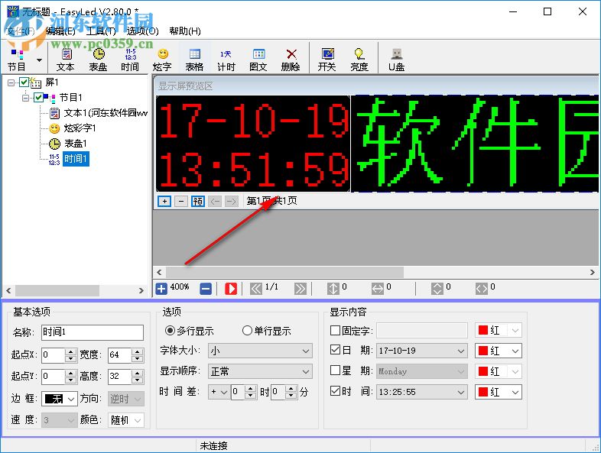Open the 时间差 plus/minus sign dropdown

click(219, 392)
